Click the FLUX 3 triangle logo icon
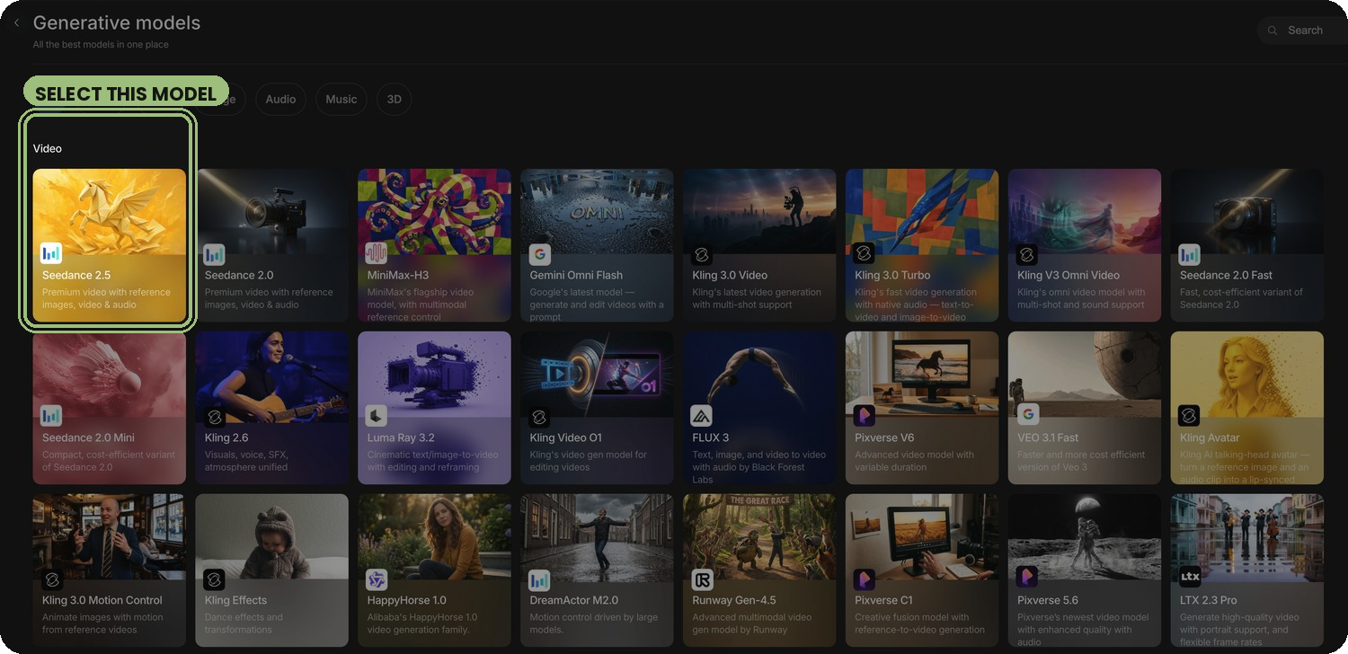Screen dimensions: 1348x654 (702, 416)
